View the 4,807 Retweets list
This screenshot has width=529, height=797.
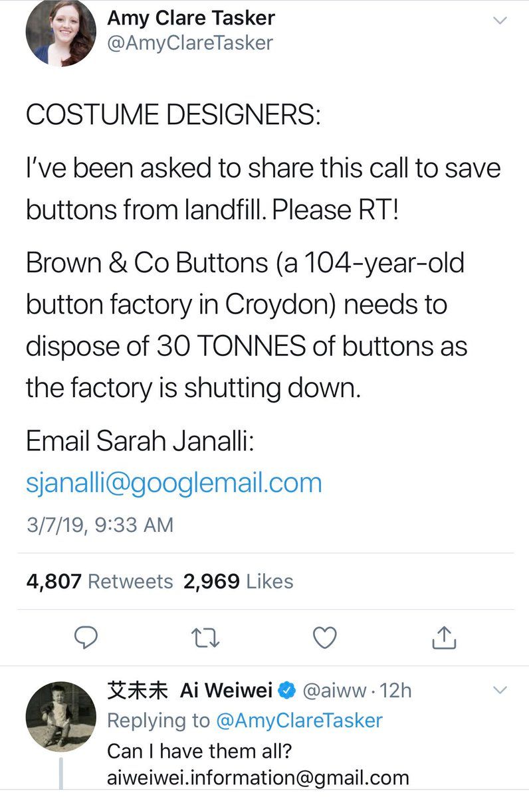[x=100, y=581]
